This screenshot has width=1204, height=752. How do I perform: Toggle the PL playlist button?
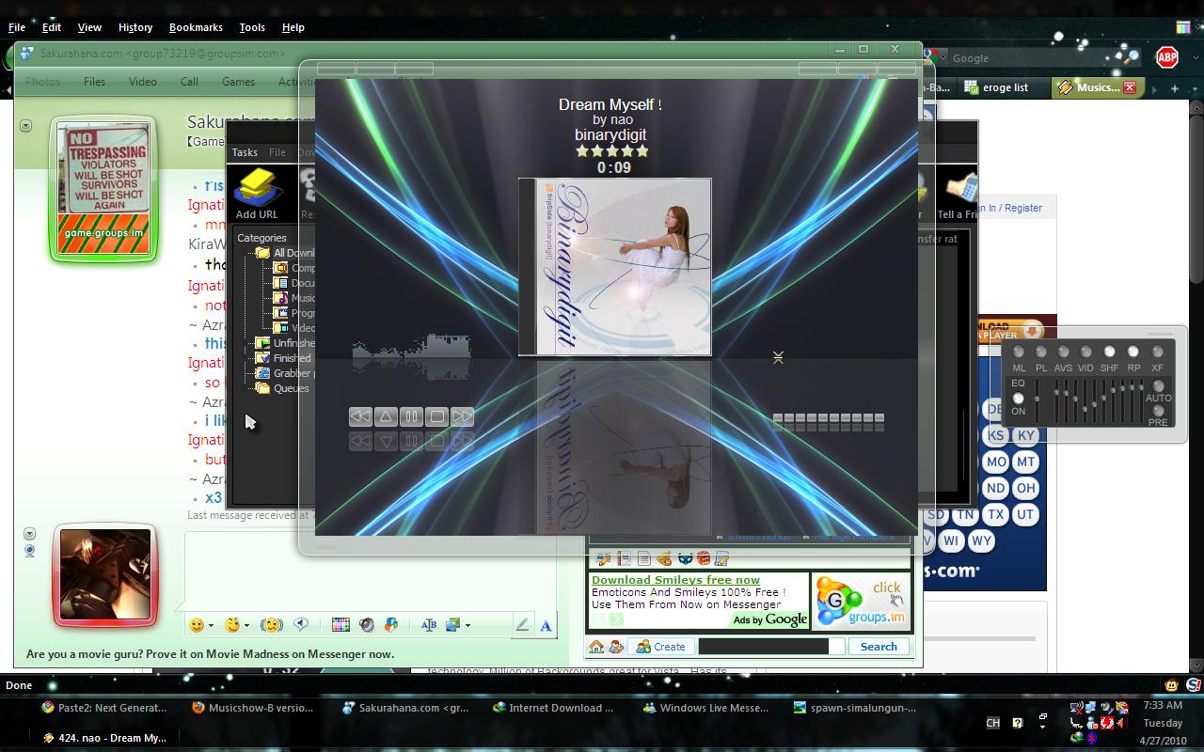click(1041, 352)
